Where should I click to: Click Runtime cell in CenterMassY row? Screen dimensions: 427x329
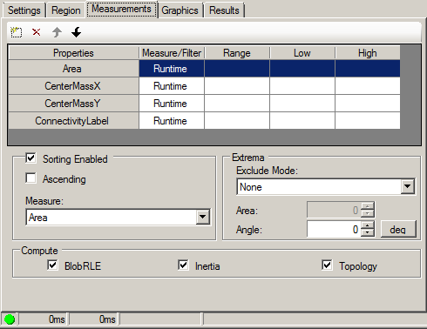click(172, 104)
